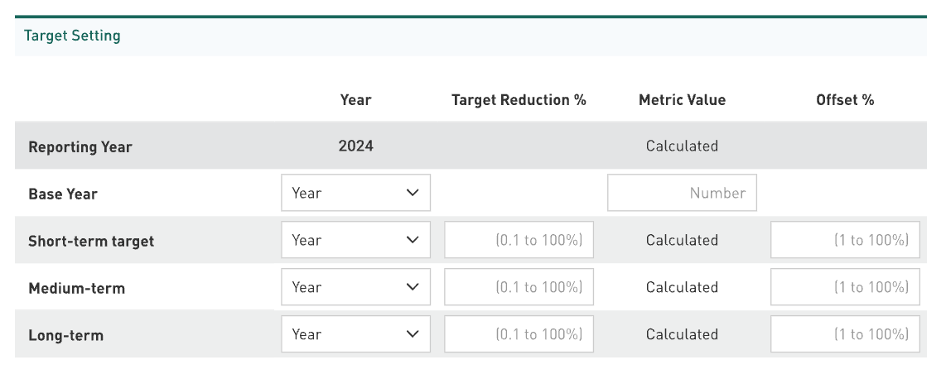Screen dimensions: 946x374
Task: Click the Target Setting section header
Action: pos(72,36)
